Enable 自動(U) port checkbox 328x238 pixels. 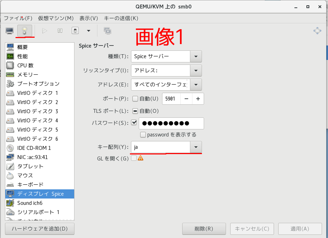(135, 99)
